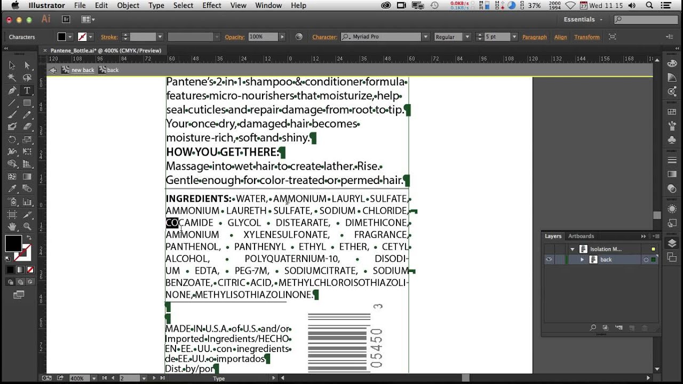
Task: Open the stroke weight dropdown arrow
Action: 160,37
